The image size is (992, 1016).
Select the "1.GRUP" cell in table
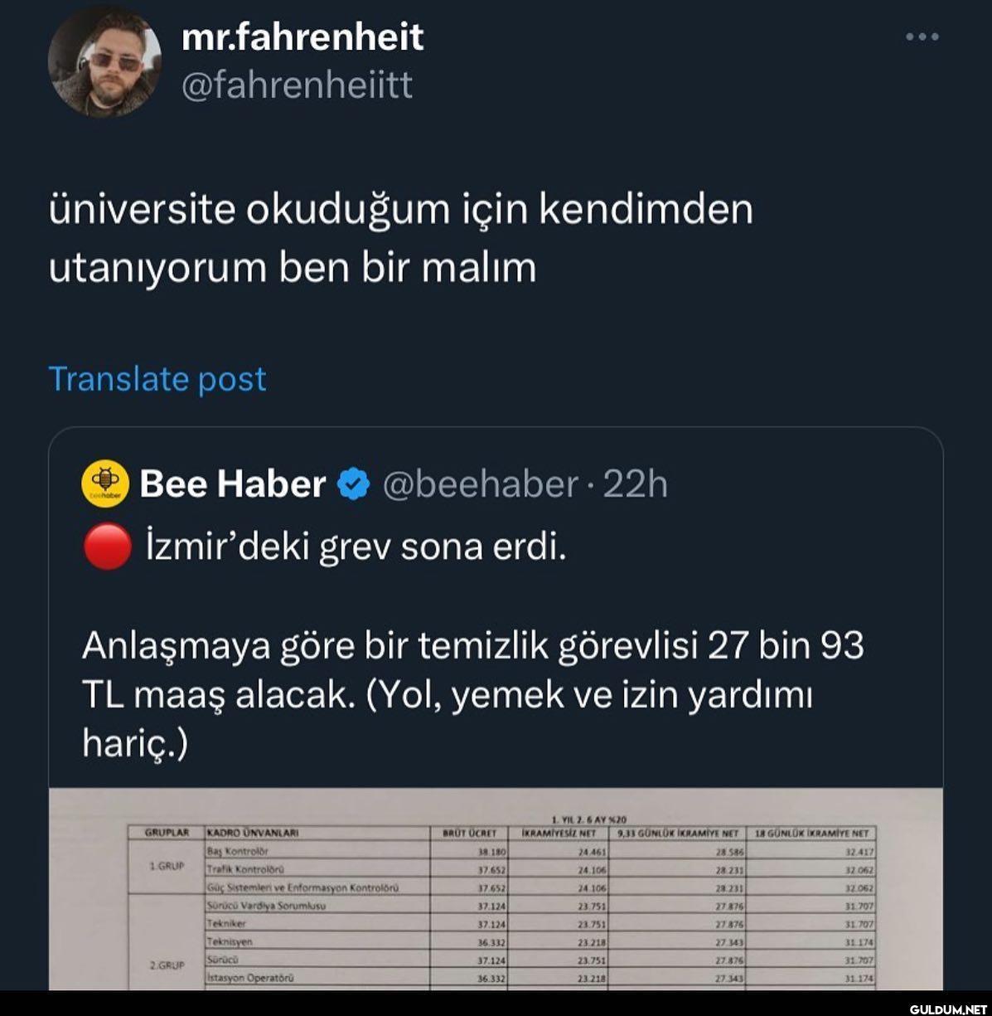(x=167, y=866)
